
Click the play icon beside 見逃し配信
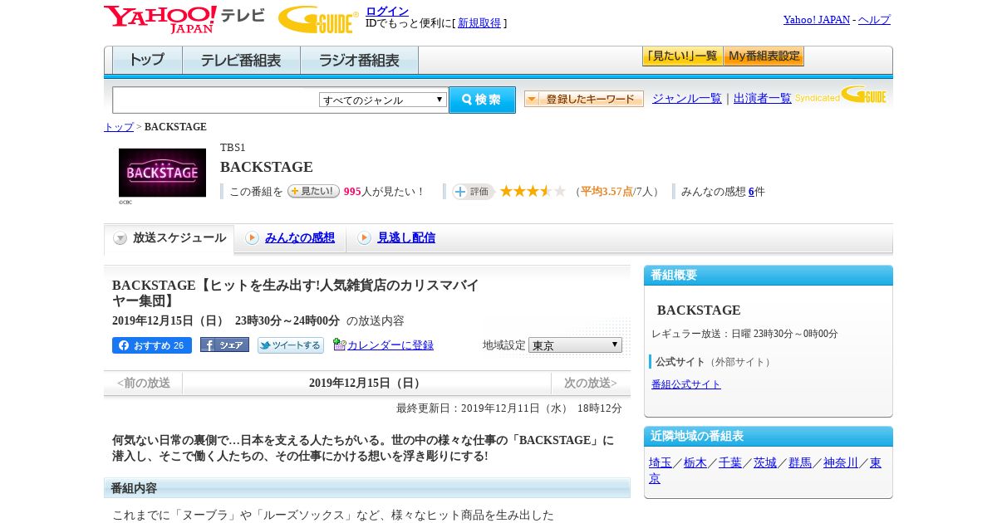pyautogui.click(x=364, y=238)
